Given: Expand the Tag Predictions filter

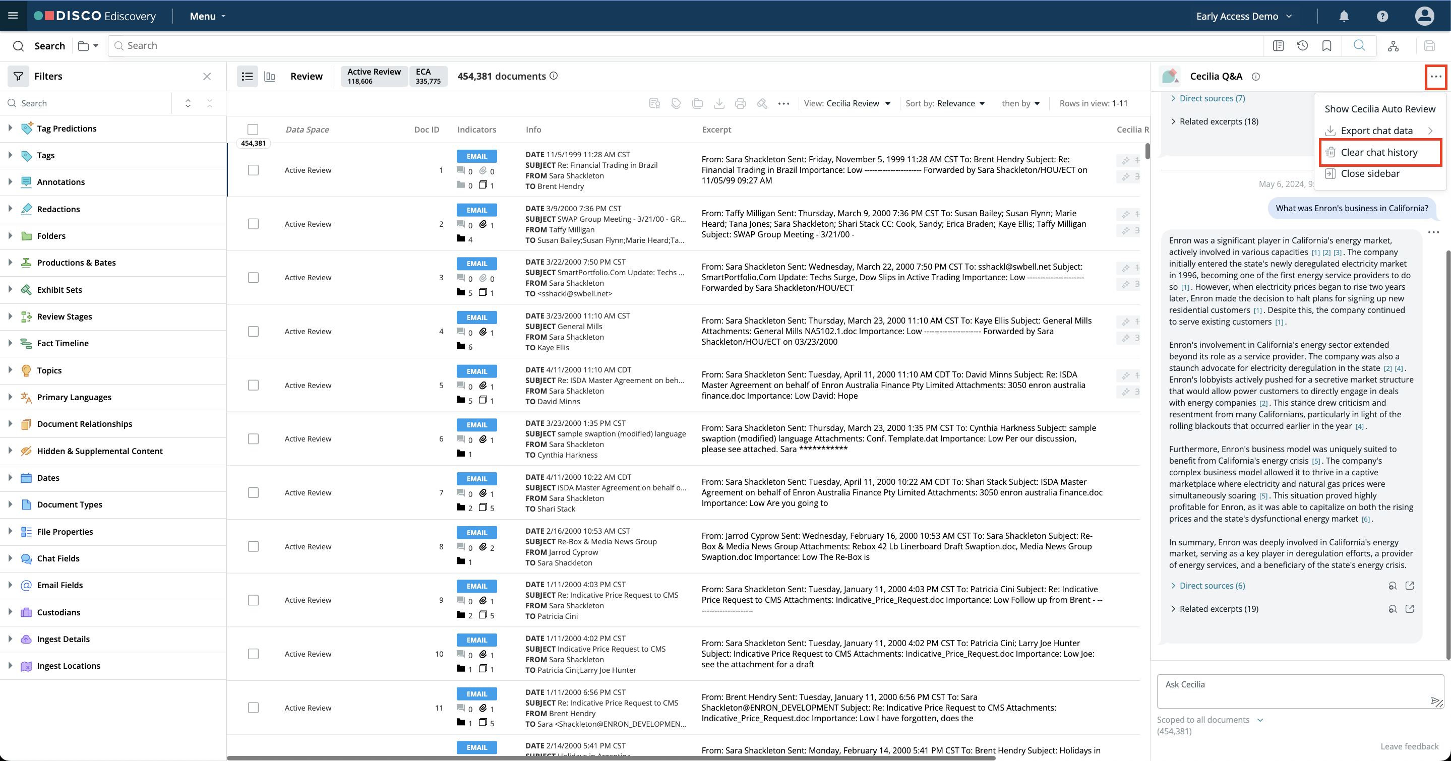Looking at the screenshot, I should (x=10, y=129).
